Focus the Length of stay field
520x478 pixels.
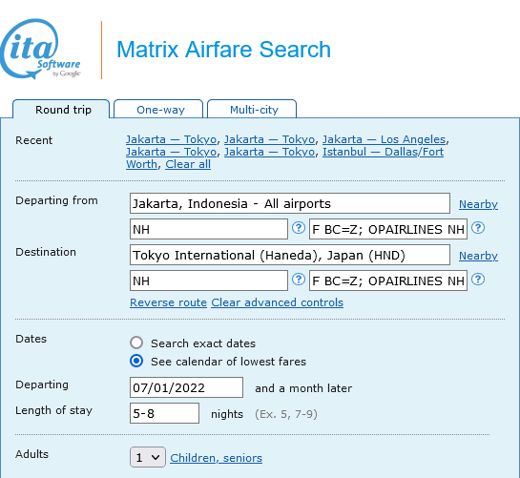(164, 413)
